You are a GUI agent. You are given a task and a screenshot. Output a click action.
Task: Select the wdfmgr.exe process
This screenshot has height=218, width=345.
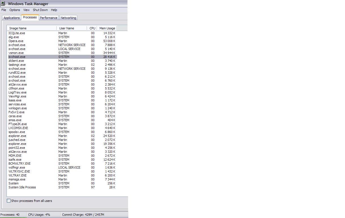coord(62,167)
